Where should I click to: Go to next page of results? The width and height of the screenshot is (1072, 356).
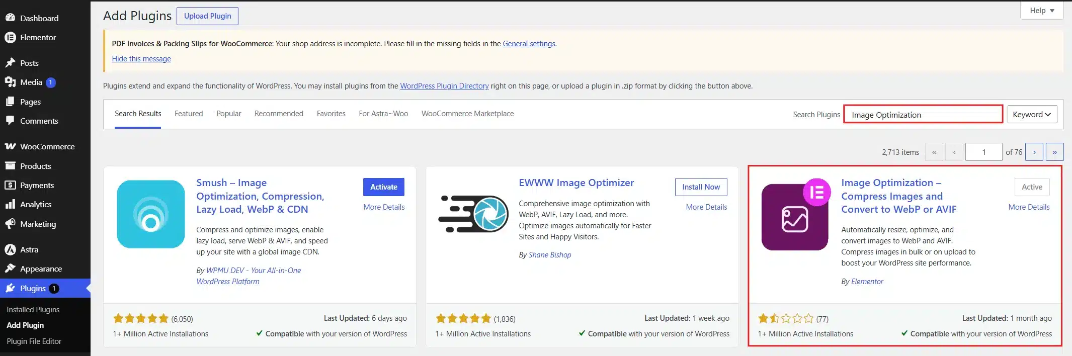click(1034, 152)
